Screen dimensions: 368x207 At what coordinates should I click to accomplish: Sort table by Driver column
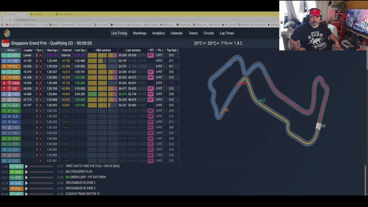(x=11, y=50)
